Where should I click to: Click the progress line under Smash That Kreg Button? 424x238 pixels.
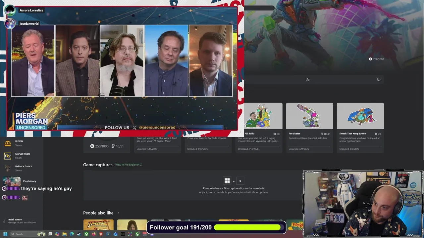(x=360, y=145)
